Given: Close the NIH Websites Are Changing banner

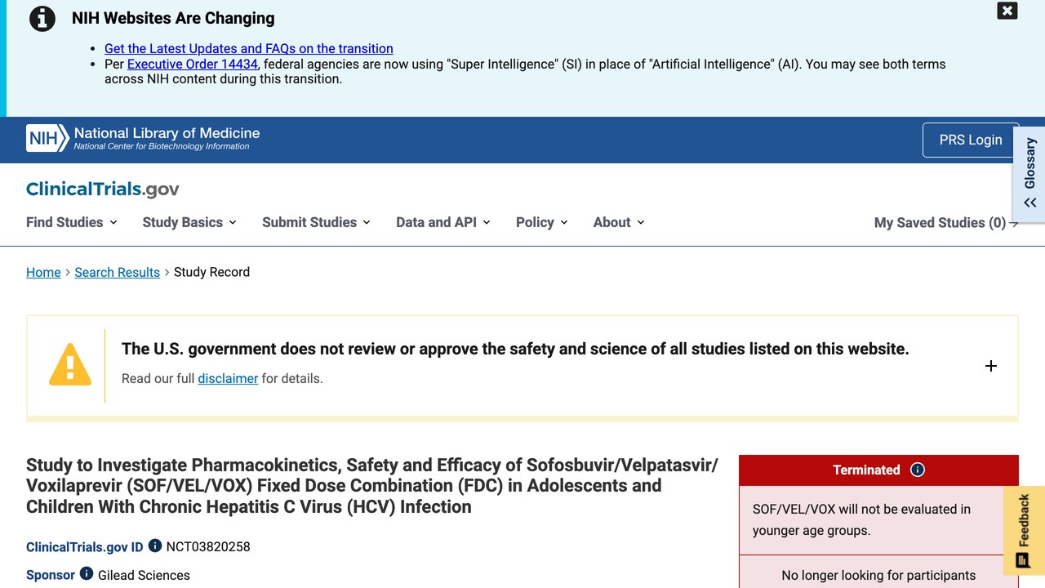Looking at the screenshot, I should (x=1007, y=11).
